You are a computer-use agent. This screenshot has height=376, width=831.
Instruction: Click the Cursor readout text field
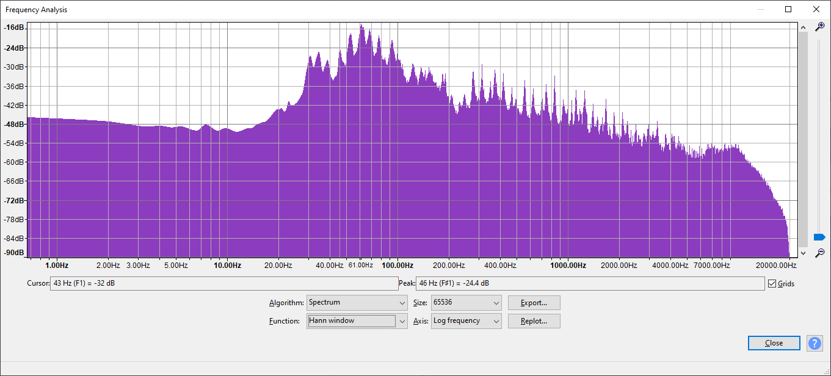(x=223, y=283)
